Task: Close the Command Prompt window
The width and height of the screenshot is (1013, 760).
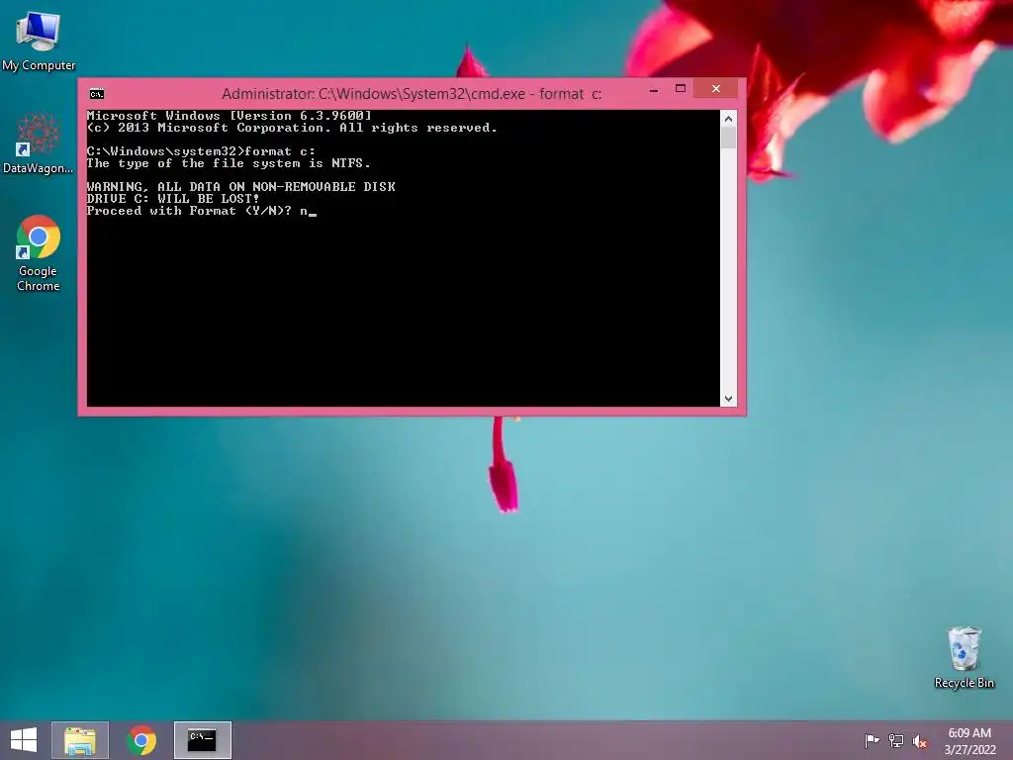Action: tap(716, 88)
